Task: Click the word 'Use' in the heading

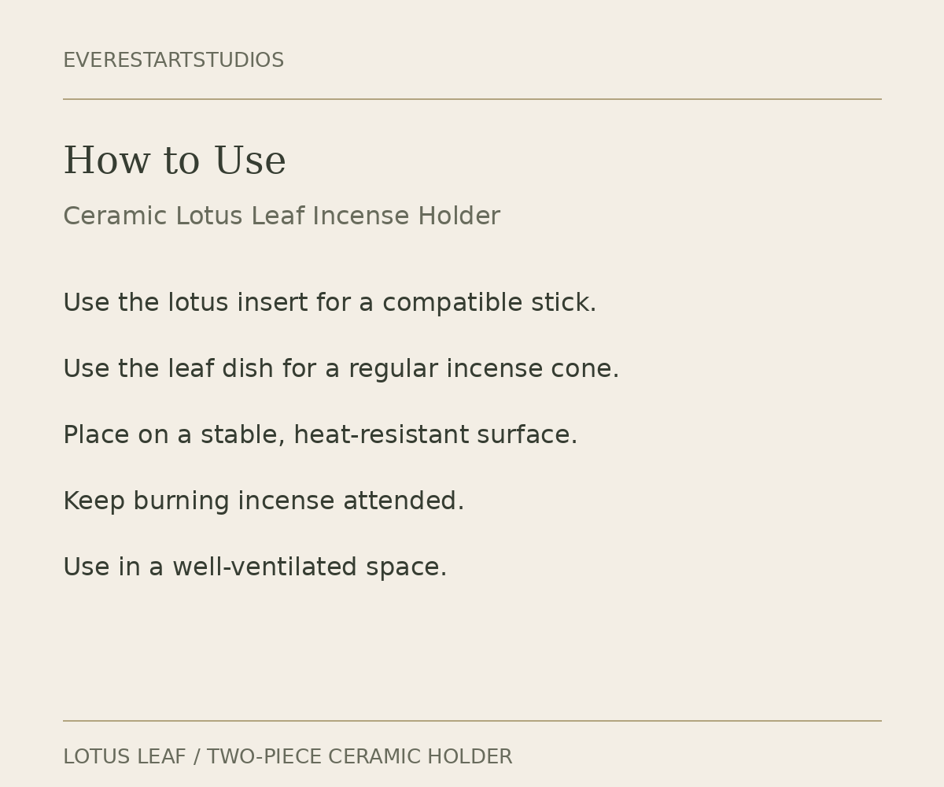Action: 250,161
